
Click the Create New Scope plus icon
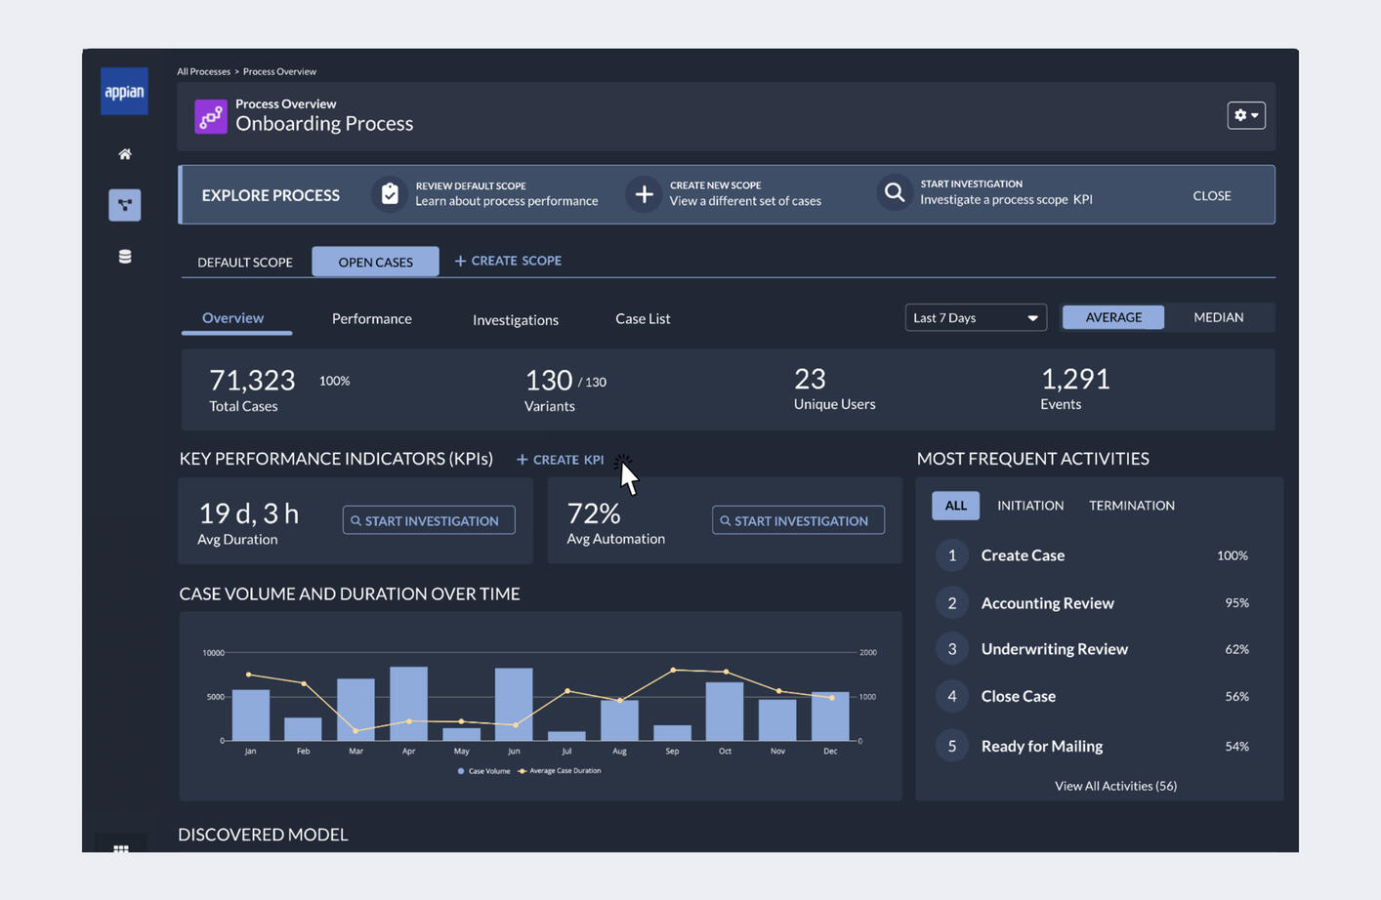coord(644,192)
